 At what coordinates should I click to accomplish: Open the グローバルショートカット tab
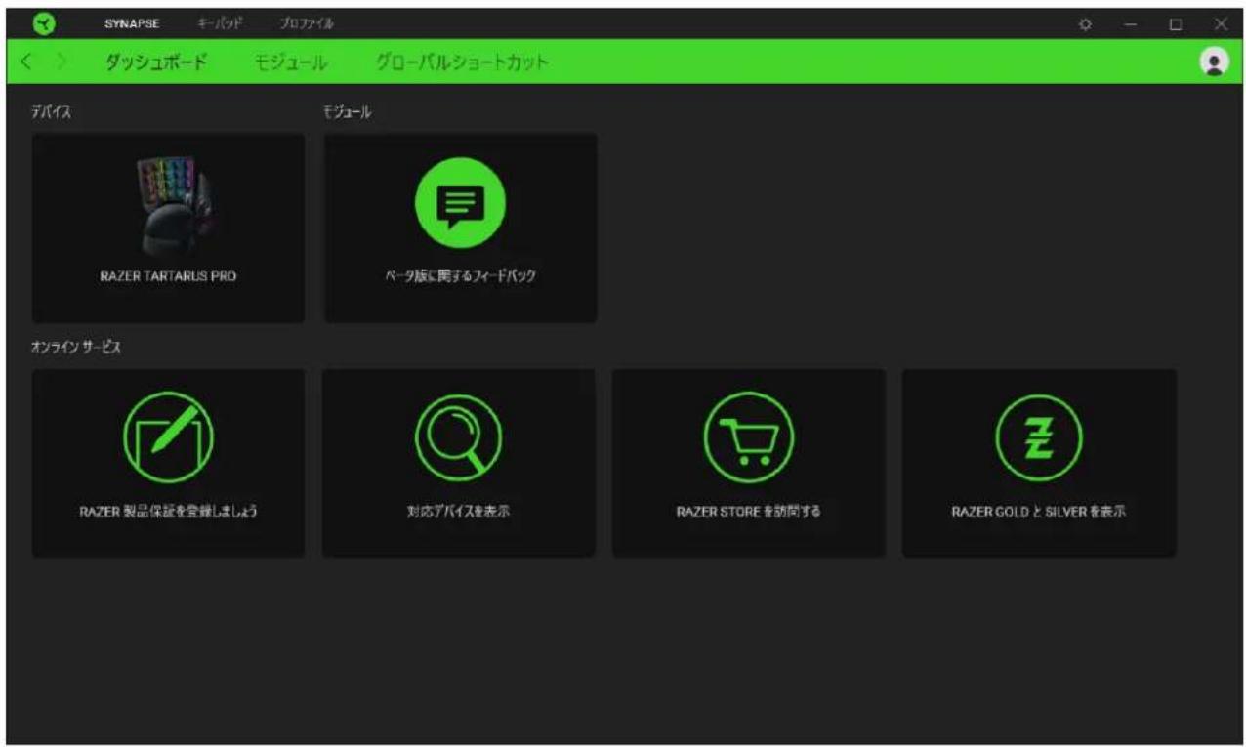click(x=462, y=62)
